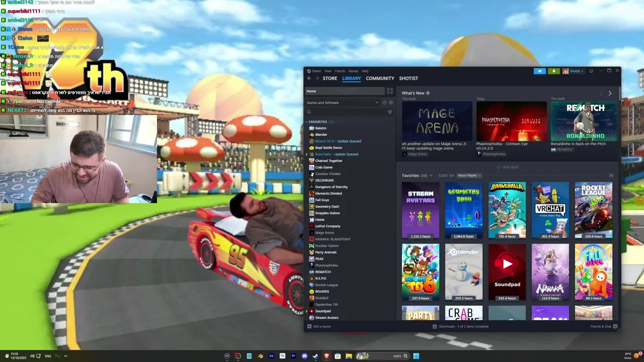The image size is (644, 362).
Task: Select PEAK in the sidebar list
Action: point(319,259)
